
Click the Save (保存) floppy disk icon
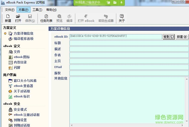30,16
